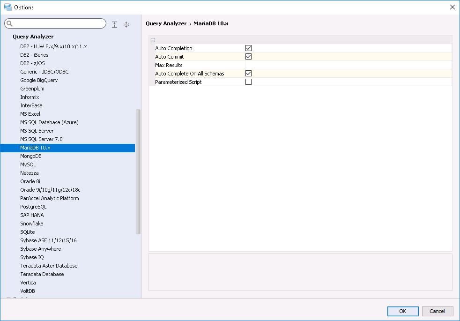This screenshot has width=460, height=321.
Task: Click the search magnifier icon
Action: pos(10,24)
